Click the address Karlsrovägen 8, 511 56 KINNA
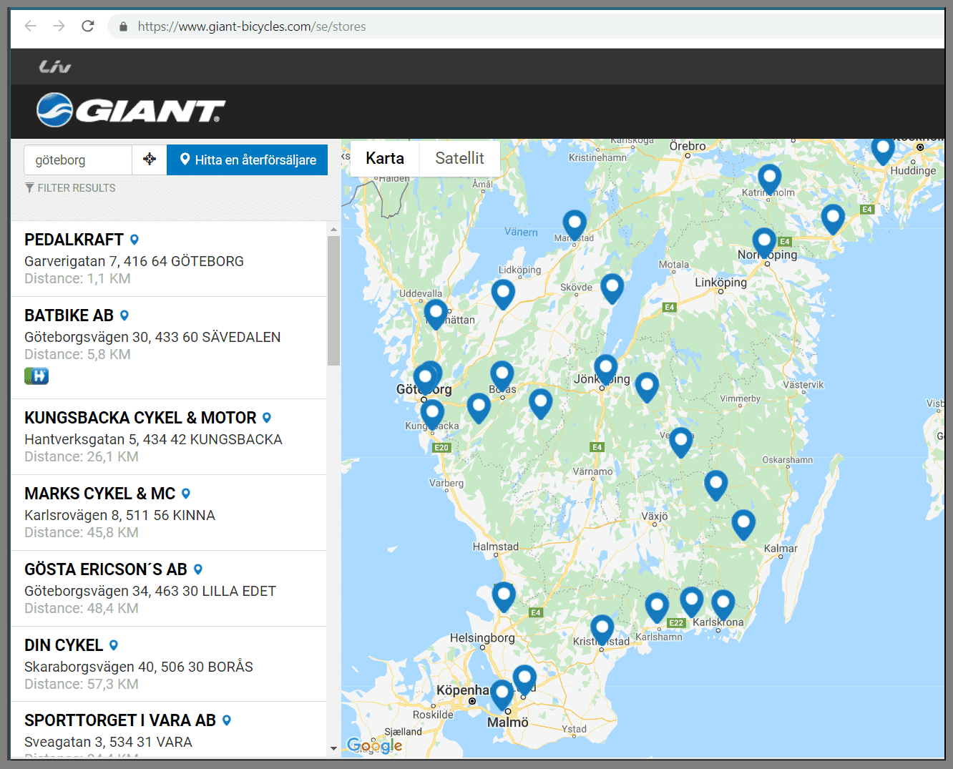Image resolution: width=953 pixels, height=769 pixels. coord(119,515)
